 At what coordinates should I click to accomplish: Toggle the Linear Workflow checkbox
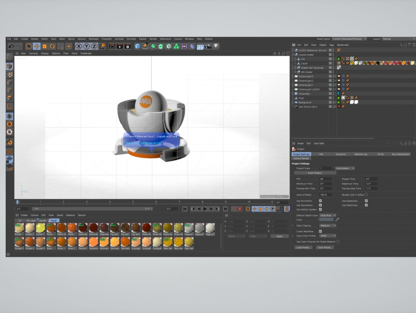pos(320,231)
